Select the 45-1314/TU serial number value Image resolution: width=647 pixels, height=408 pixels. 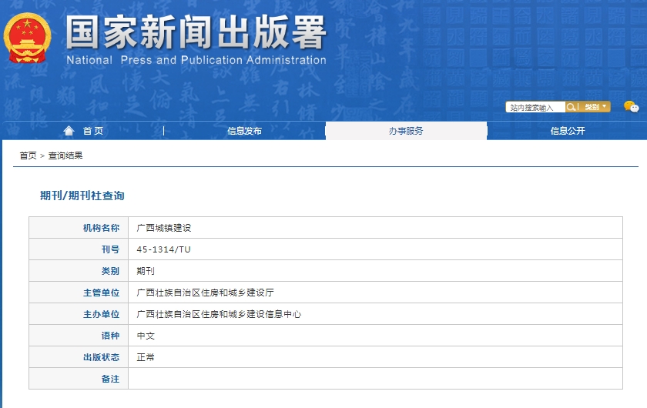coord(163,249)
